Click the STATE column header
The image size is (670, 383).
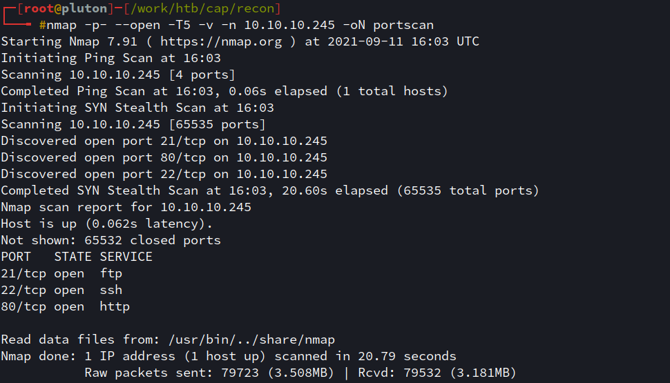73,257
